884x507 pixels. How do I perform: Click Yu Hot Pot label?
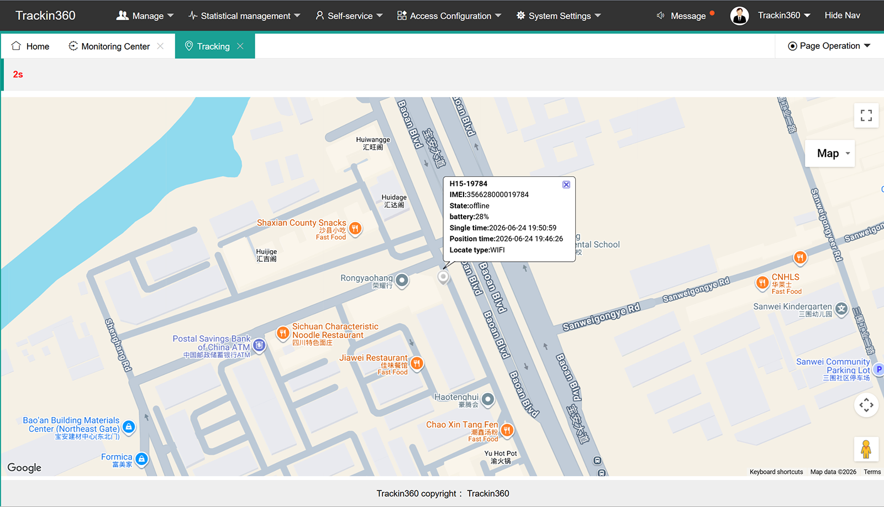(x=501, y=457)
